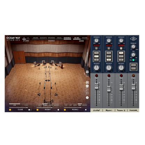This screenshot has width=145, height=145.
Task: Click the Room 2 omni pattern icon
Action: coord(86,110)
